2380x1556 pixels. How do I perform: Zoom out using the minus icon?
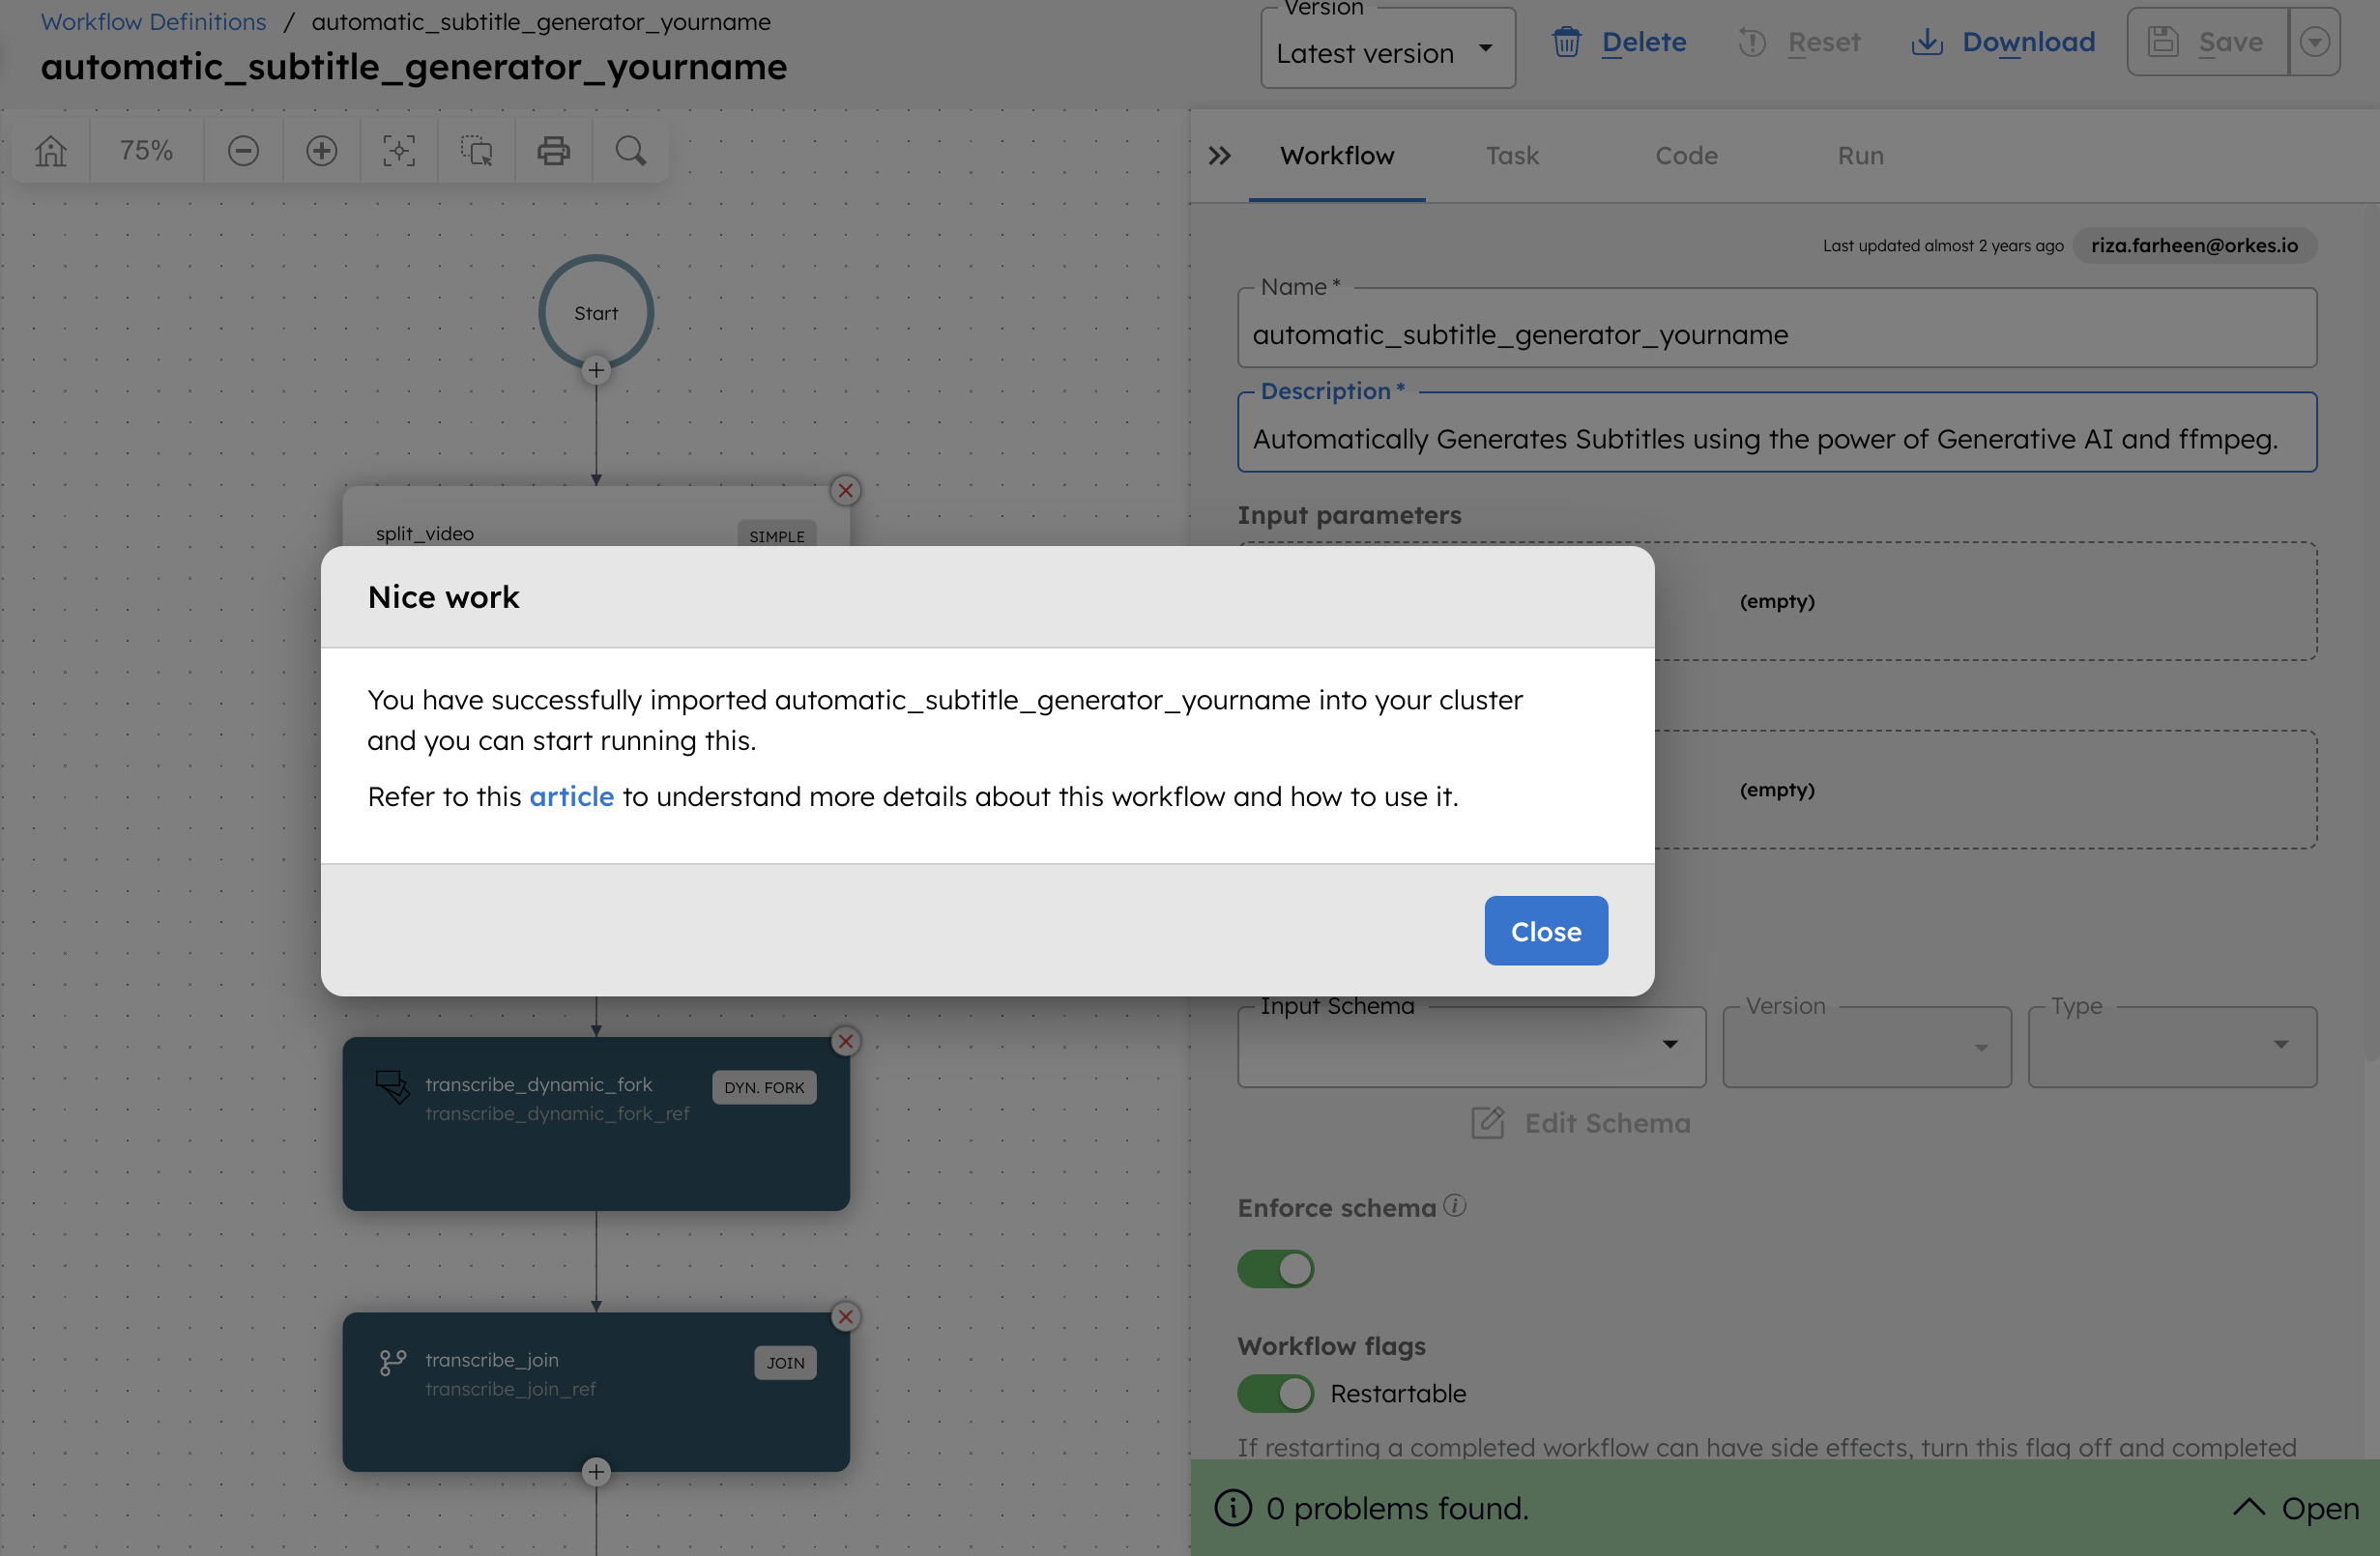(x=243, y=150)
